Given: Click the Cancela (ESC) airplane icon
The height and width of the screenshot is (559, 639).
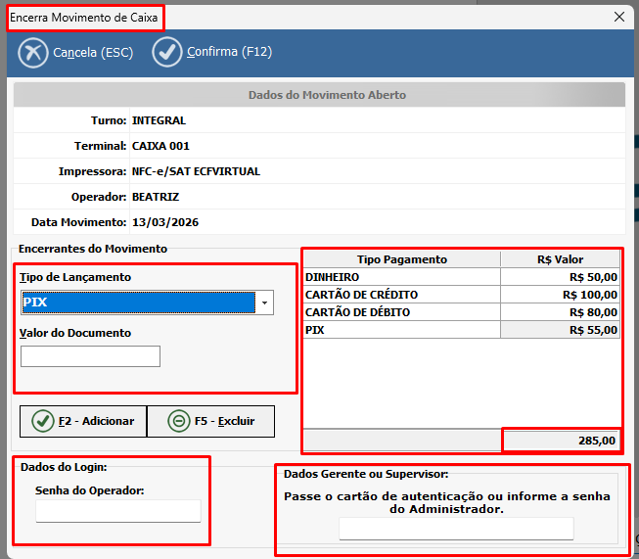Looking at the screenshot, I should click(32, 52).
